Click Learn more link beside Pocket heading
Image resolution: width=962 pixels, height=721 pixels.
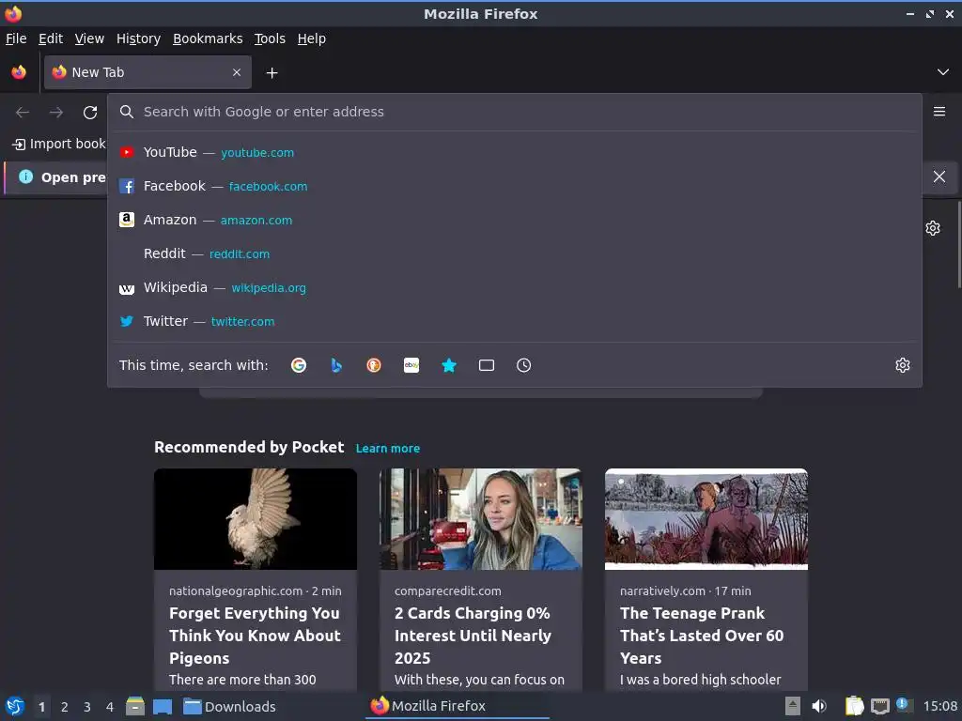tap(388, 448)
